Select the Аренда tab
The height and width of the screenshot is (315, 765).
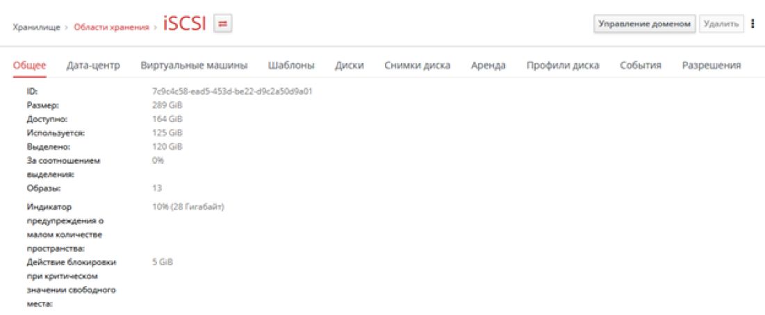(488, 65)
